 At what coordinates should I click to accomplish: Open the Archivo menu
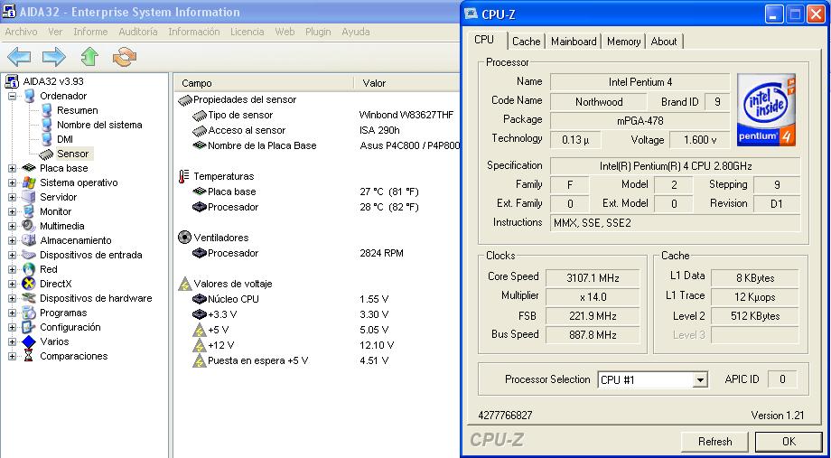21,32
